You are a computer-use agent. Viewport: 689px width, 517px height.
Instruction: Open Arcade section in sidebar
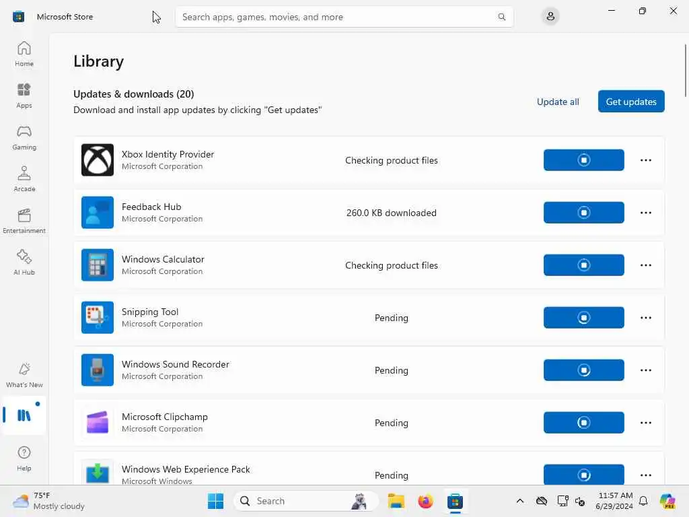[24, 179]
